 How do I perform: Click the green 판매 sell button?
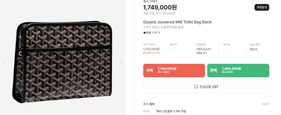[x=238, y=71]
